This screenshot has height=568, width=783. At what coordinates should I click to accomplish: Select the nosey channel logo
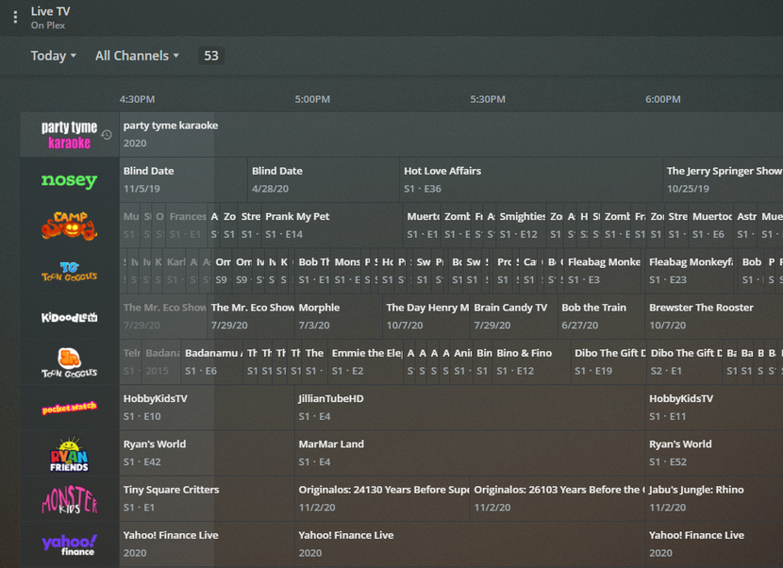tap(69, 180)
